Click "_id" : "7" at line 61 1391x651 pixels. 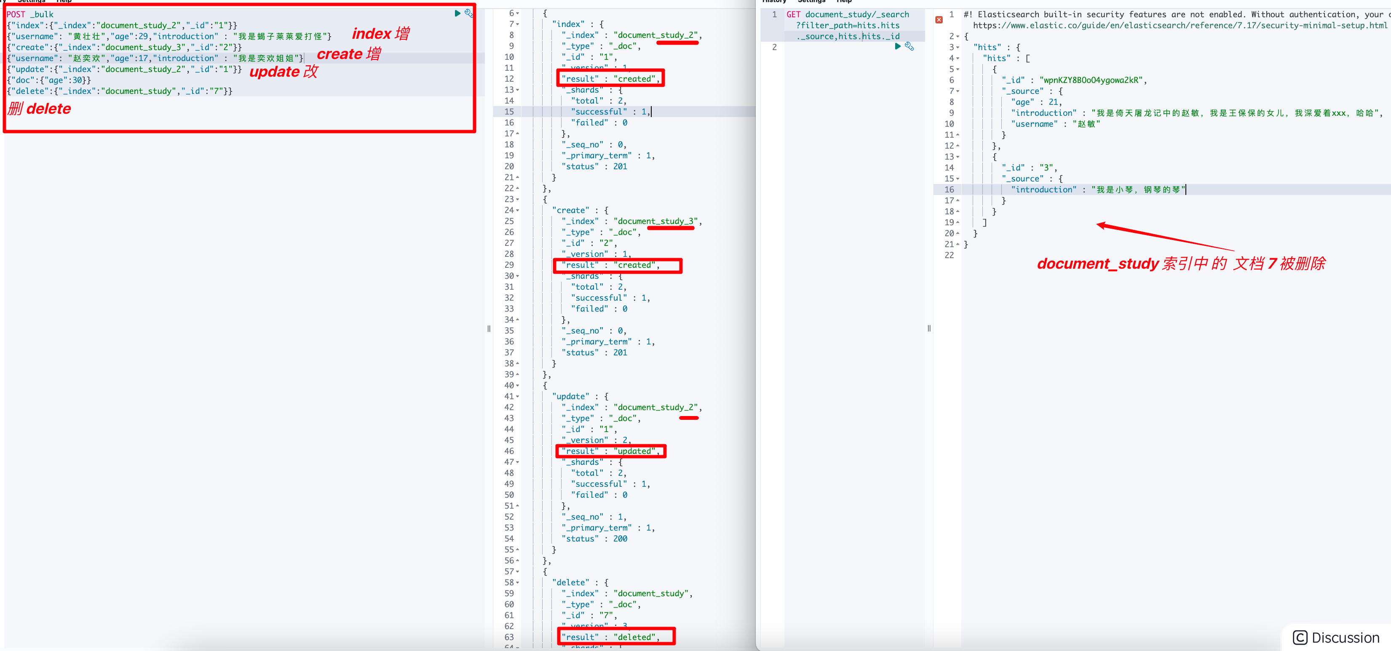tap(589, 615)
